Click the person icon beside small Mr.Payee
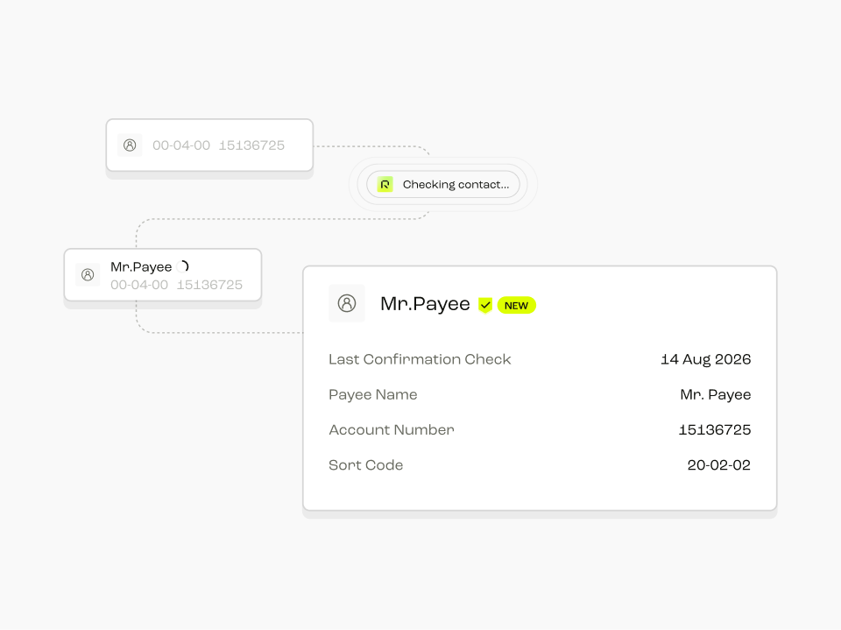 tap(88, 275)
